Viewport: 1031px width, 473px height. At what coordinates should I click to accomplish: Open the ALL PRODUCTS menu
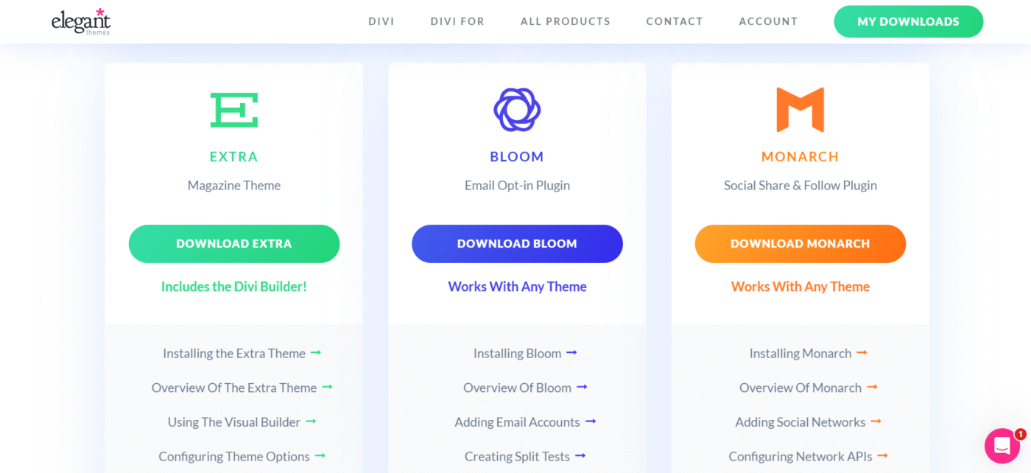pos(565,21)
